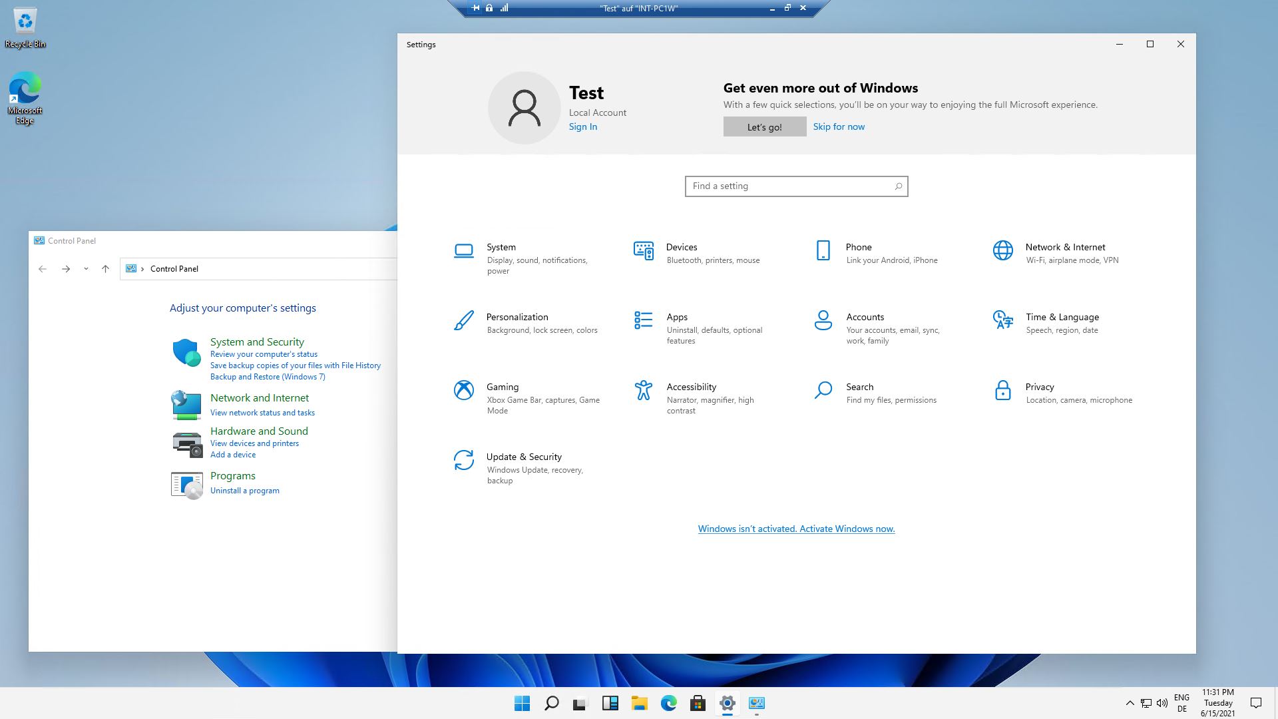
Task: Click the Control Panel address breadcrumb chevron
Action: pos(142,269)
